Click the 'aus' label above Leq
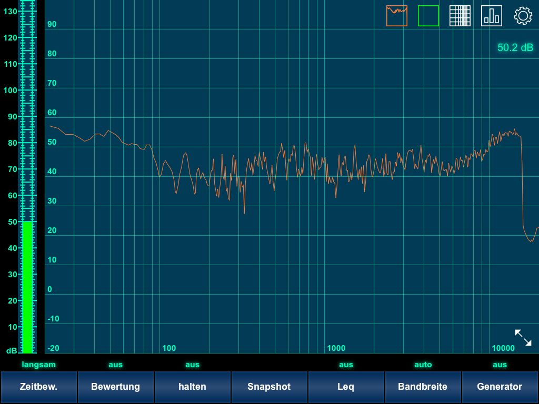Viewport: 539px width, 404px height. tap(346, 365)
